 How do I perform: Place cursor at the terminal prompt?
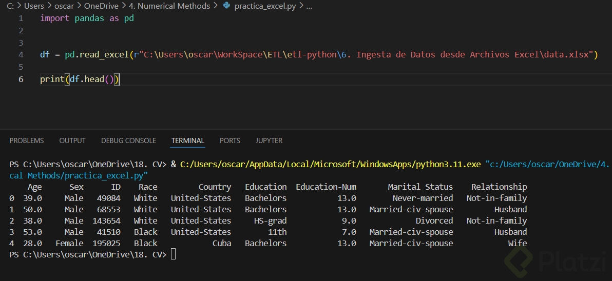pyautogui.click(x=173, y=254)
